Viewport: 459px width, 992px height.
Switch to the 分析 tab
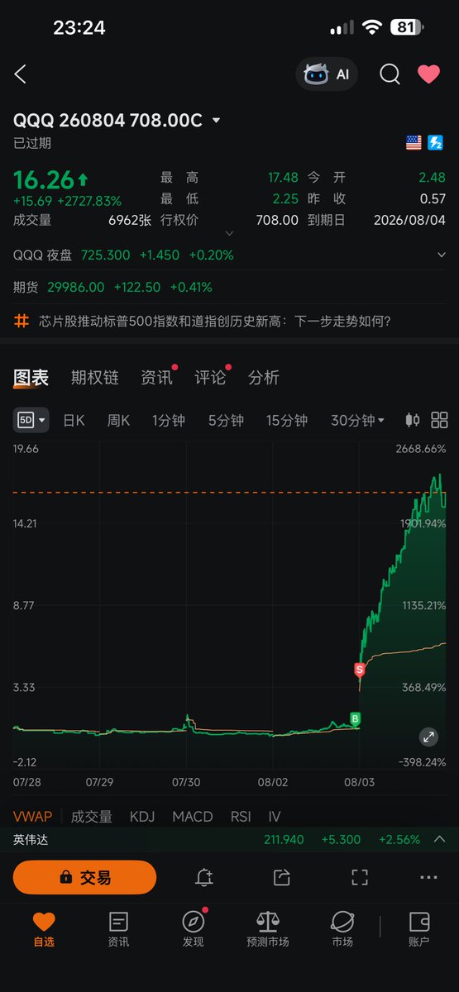264,378
